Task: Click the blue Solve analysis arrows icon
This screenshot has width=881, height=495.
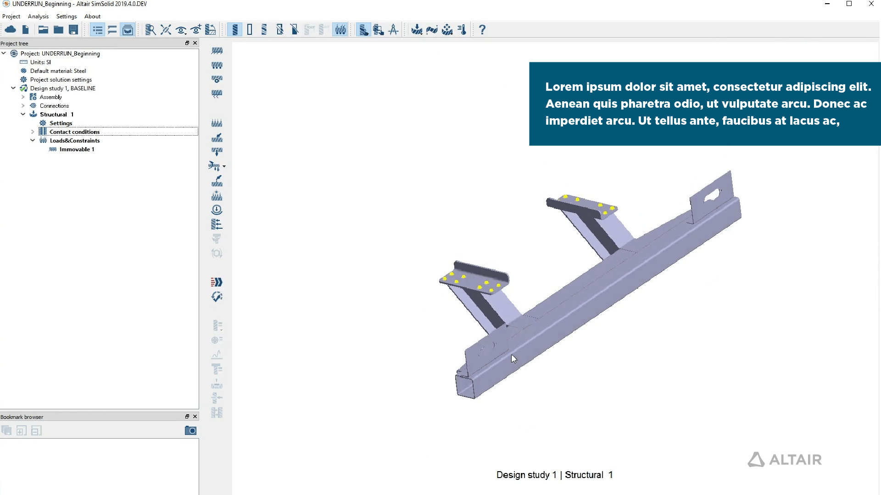Action: (x=217, y=282)
